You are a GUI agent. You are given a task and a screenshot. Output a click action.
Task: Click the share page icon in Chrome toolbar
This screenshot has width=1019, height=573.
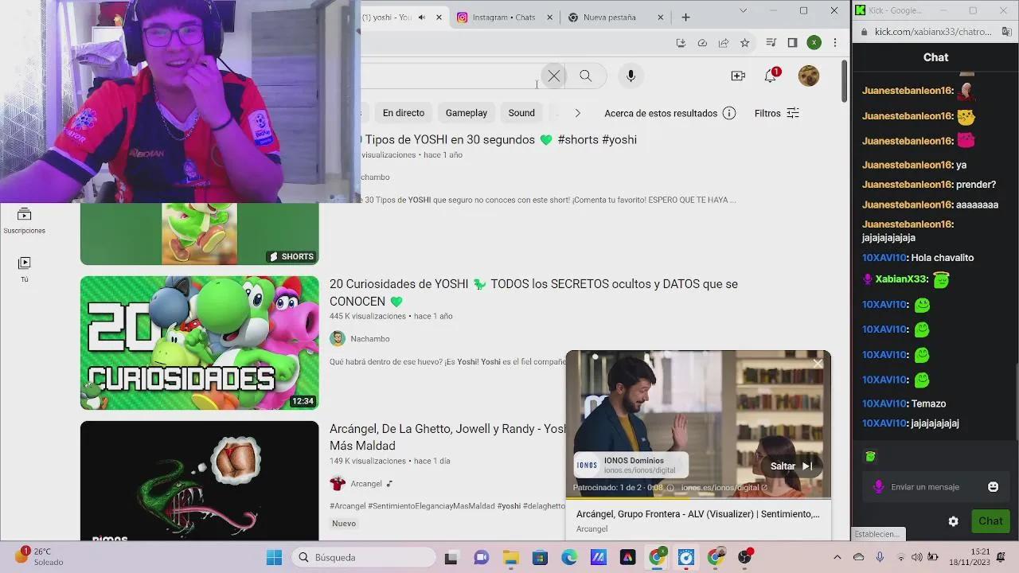(x=724, y=42)
